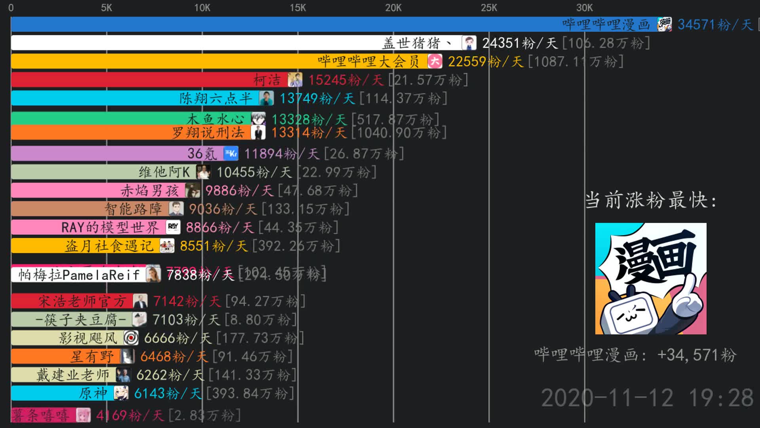Click the 原神 character avatar icon
This screenshot has width=760, height=428.
tap(121, 393)
